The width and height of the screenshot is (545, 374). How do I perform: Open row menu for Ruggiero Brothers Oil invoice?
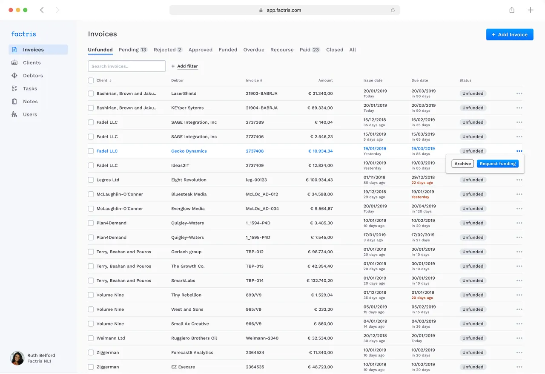(x=519, y=338)
